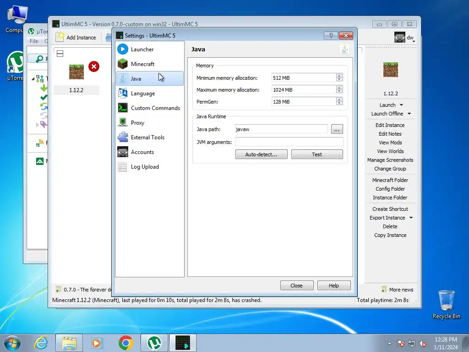Click the More news button
This screenshot has width=469, height=352.
pyautogui.click(x=397, y=290)
